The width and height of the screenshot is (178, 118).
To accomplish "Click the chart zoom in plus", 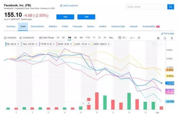I will click(89, 103).
